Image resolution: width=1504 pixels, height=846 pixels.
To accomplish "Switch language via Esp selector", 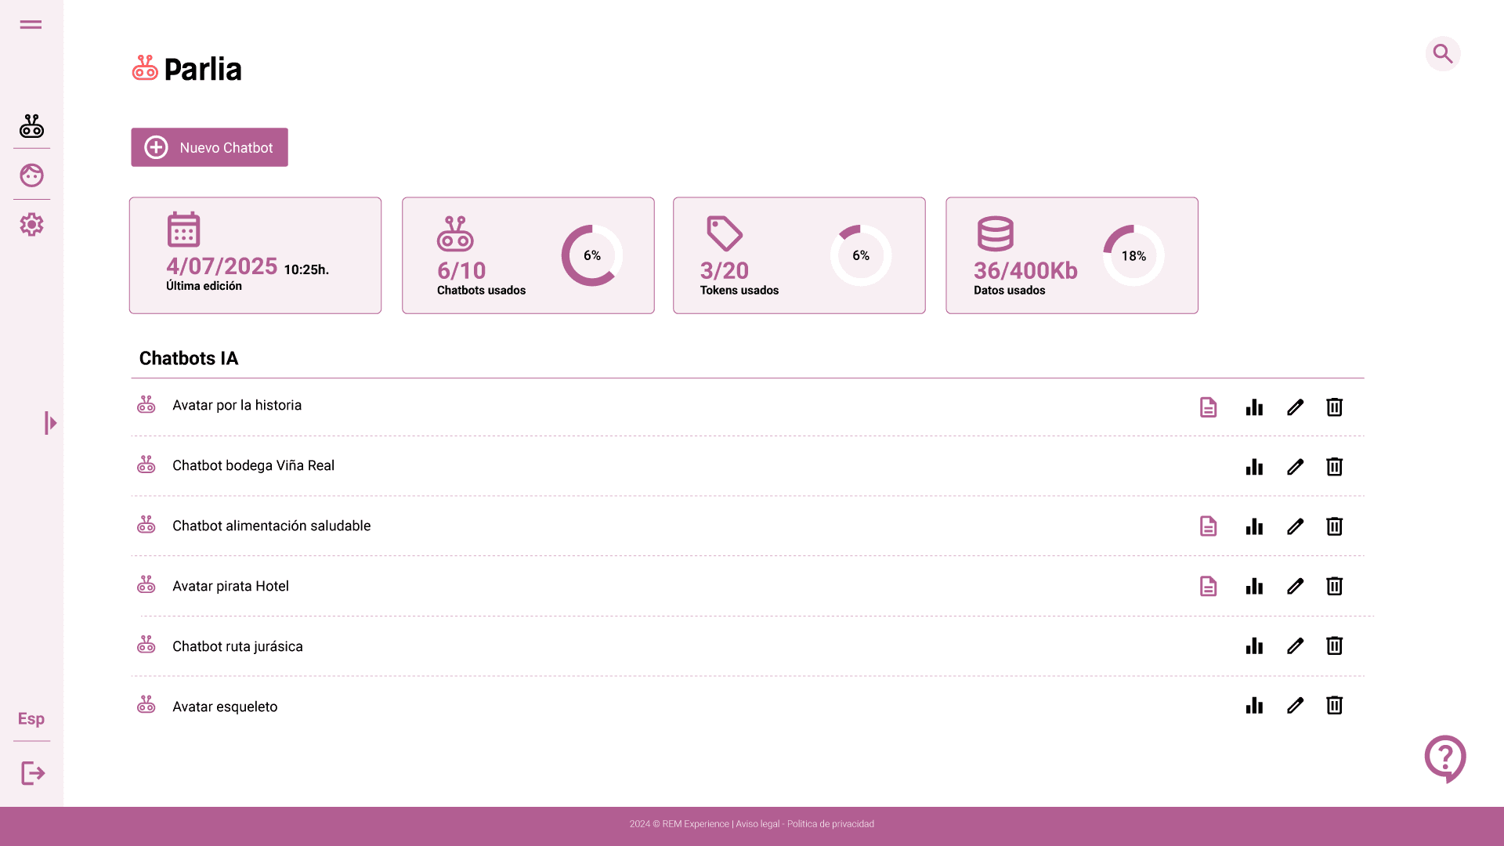I will 31,718.
